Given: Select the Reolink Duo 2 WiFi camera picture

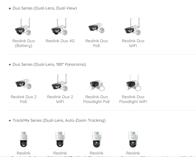Looking at the screenshot, I should click(60, 83).
